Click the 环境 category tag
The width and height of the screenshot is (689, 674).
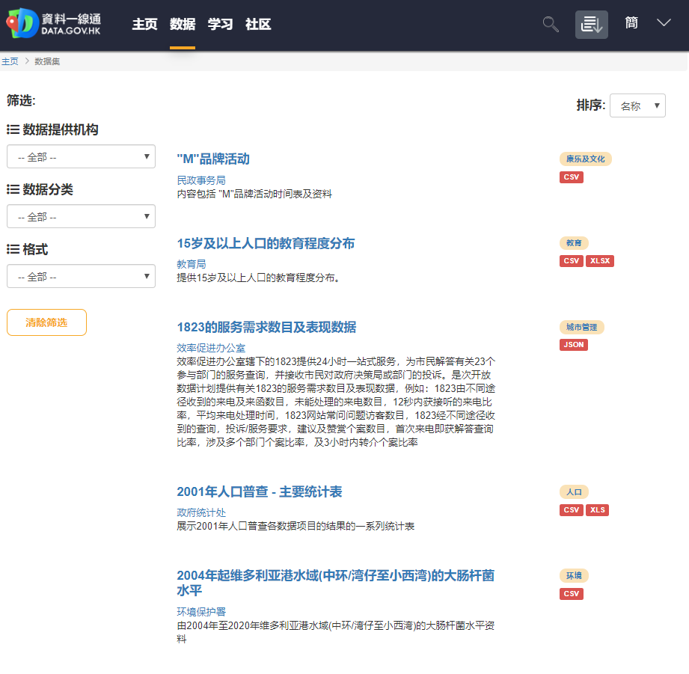click(574, 575)
